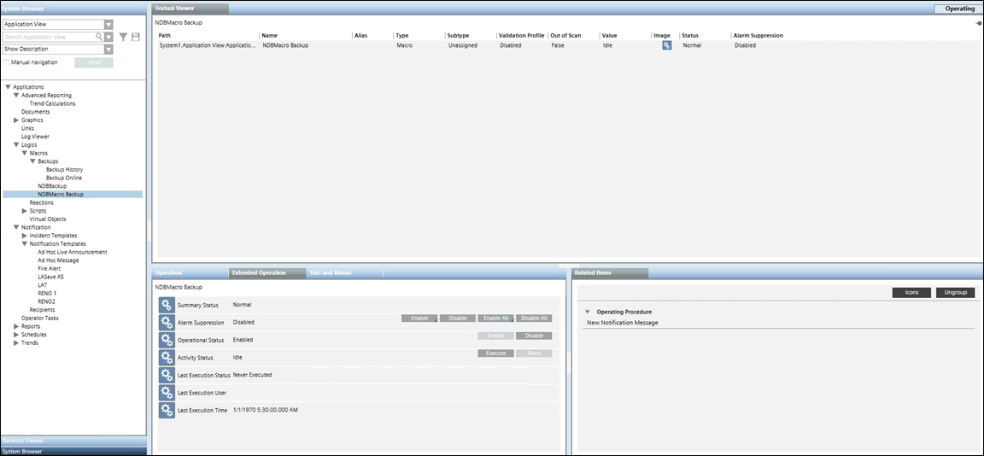Image resolution: width=984 pixels, height=456 pixels.
Task: Expand the Graphics tree node
Action: pos(16,120)
